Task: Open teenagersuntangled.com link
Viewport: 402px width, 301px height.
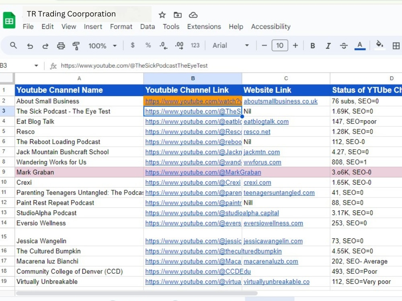Action: click(x=279, y=193)
